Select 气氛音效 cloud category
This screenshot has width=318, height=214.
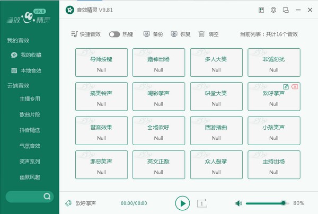30,146
